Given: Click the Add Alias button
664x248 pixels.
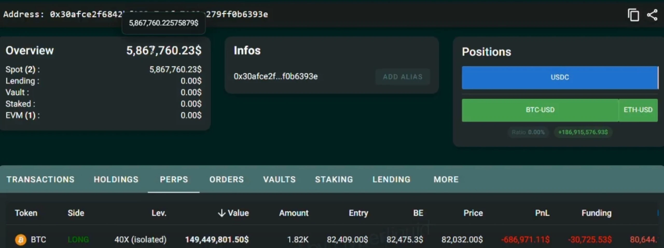Looking at the screenshot, I should click(403, 77).
